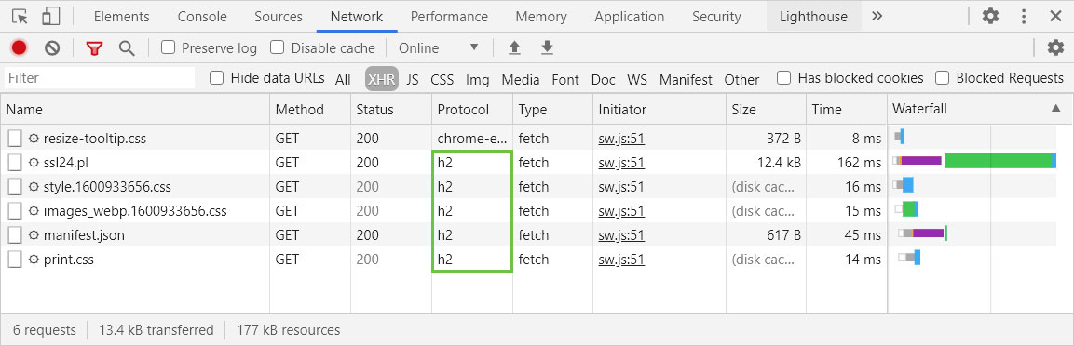Filter requests by Other
Viewport: 1074px width, 346px height.
(x=741, y=79)
